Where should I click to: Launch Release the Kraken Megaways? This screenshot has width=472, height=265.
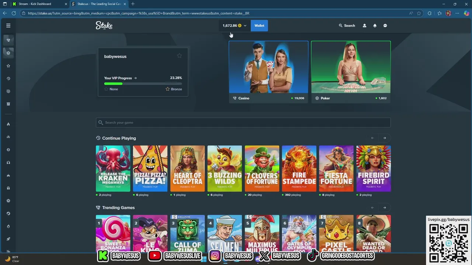[113, 169]
